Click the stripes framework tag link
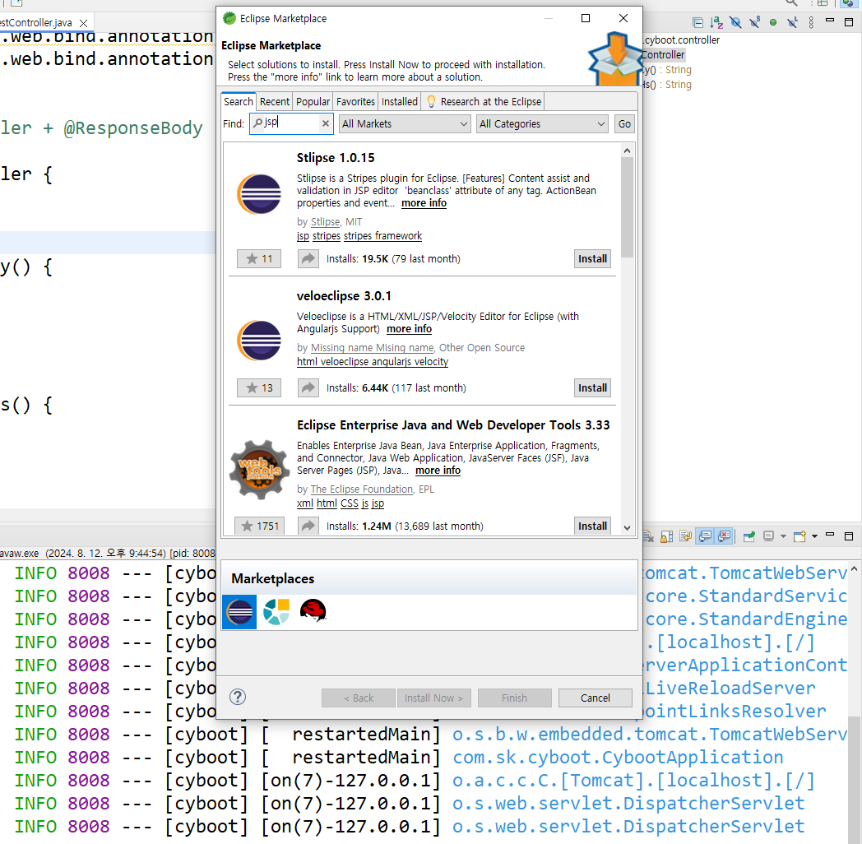 (382, 236)
